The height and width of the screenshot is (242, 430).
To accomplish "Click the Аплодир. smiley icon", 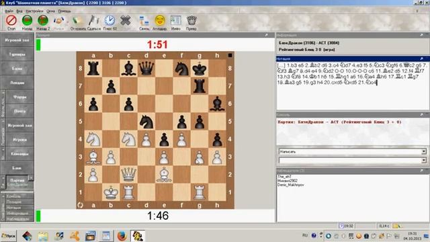I will 160,21.
